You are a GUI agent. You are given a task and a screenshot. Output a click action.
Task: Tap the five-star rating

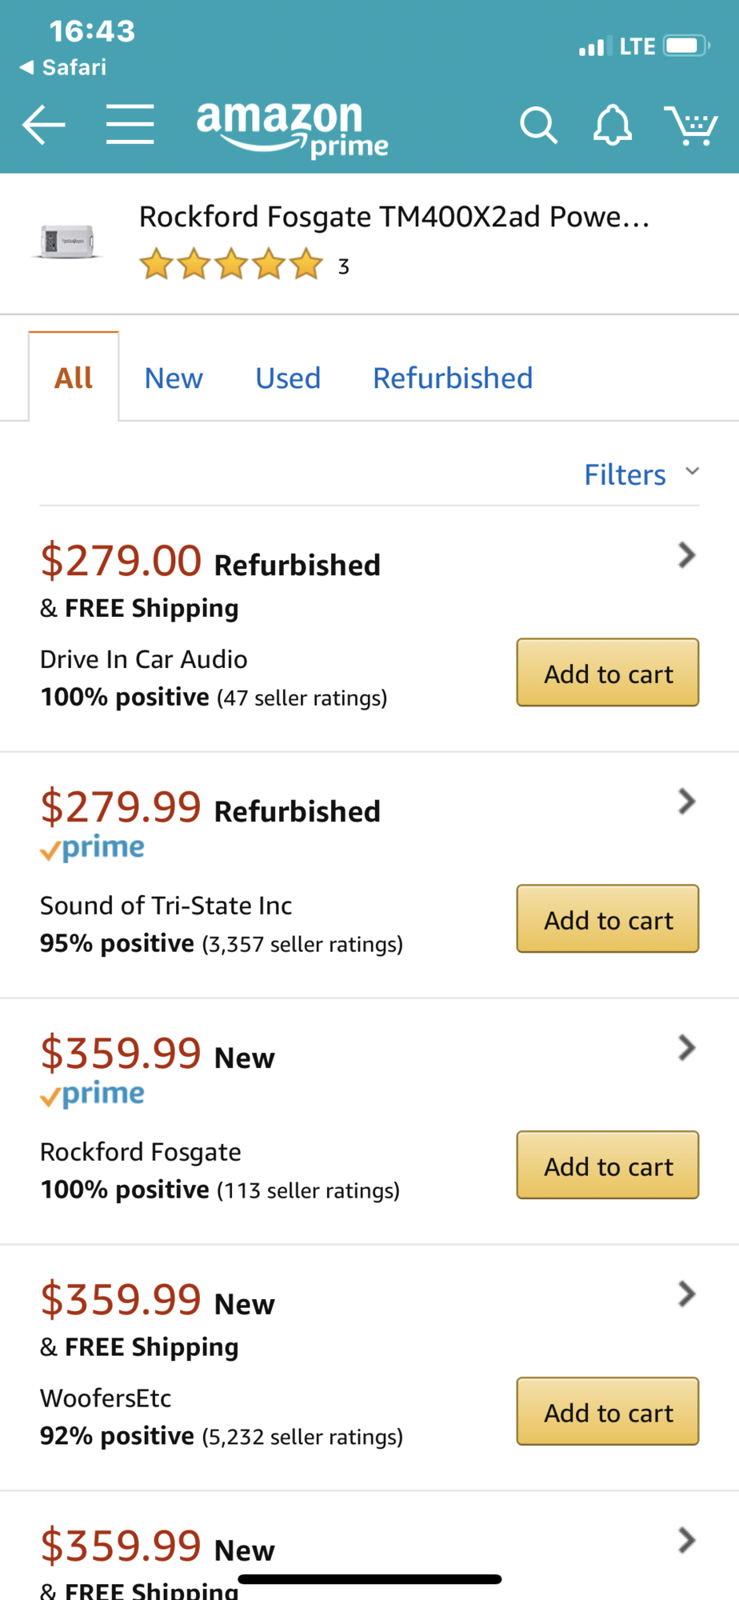click(231, 265)
